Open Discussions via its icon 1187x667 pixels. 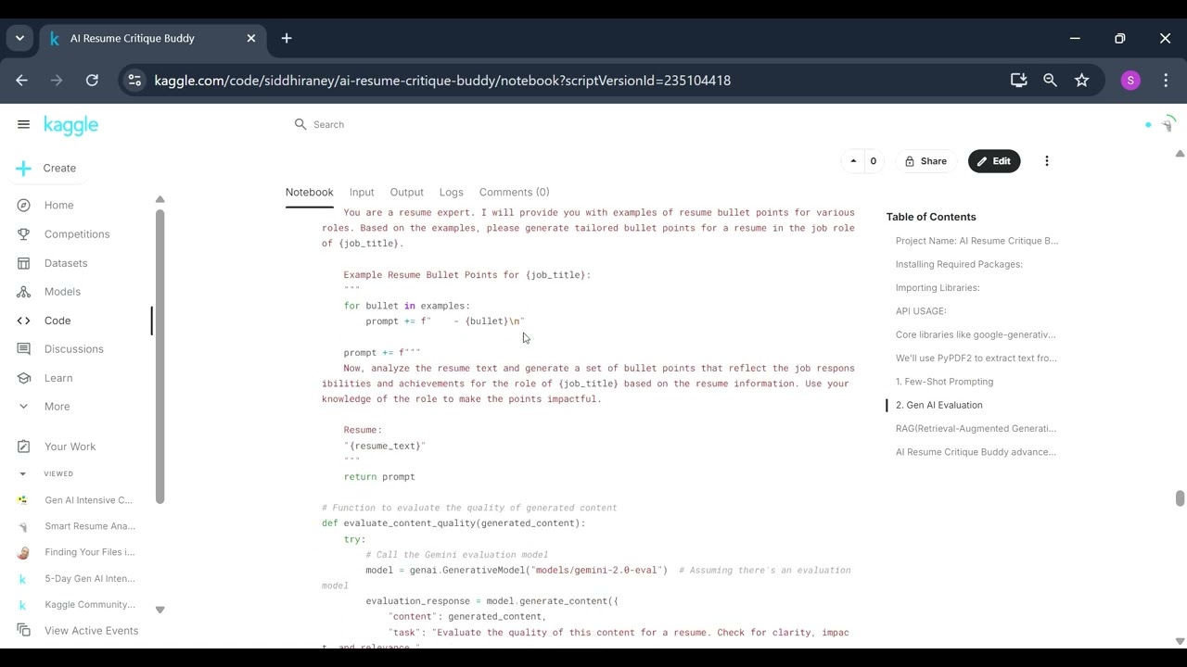(24, 349)
